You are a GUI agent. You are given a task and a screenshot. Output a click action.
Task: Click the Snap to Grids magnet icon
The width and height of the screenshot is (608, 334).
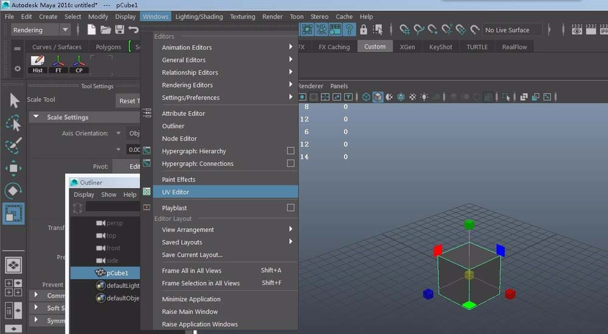pos(404,30)
